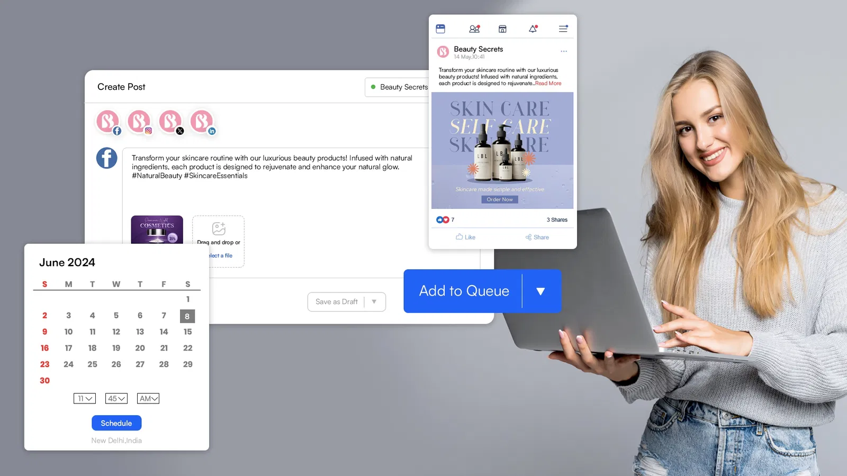Click the blue Schedule button
This screenshot has width=847, height=476.
pos(116,423)
